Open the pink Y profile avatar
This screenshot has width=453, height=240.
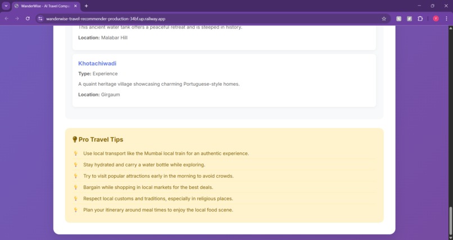point(436,19)
